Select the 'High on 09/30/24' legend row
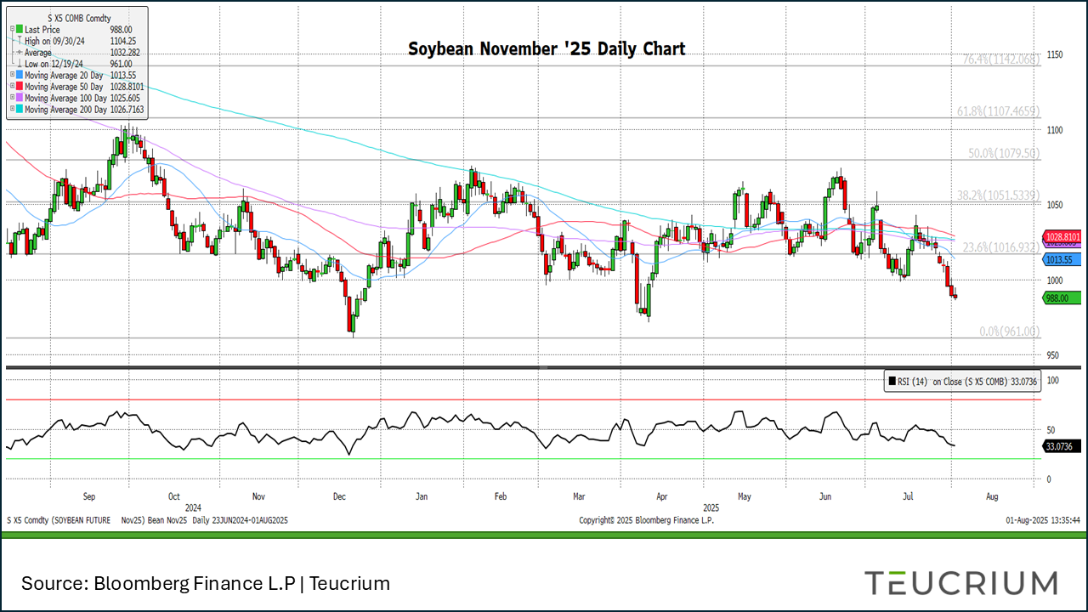Screen dimensions: 1088x612 pos(54,41)
